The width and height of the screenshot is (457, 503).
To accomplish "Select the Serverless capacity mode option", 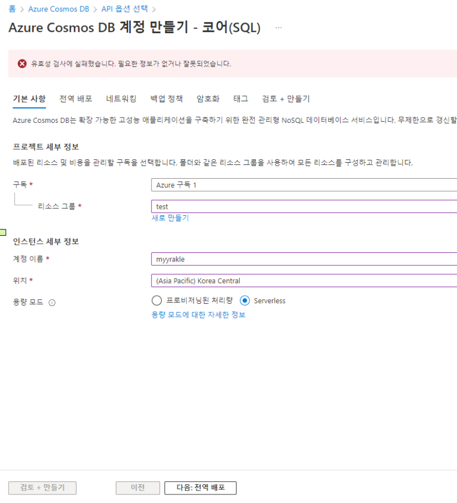I will tap(245, 300).
